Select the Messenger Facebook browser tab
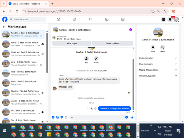The width and height of the screenshot is (184, 138). [28, 4]
